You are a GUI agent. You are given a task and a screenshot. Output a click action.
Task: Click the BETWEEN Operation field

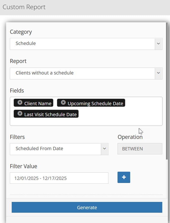click(140, 149)
